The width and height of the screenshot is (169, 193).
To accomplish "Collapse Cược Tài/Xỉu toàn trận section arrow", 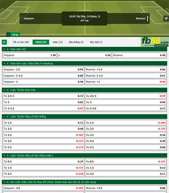I will pos(4,90).
